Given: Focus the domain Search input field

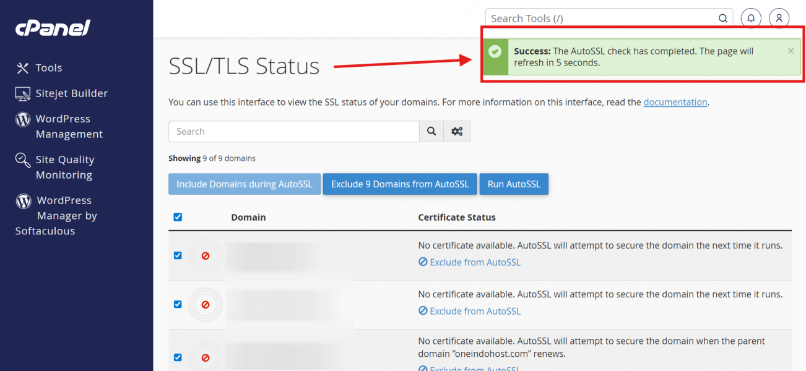Looking at the screenshot, I should (294, 132).
